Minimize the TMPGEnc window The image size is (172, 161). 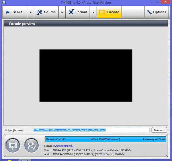click(152, 2)
